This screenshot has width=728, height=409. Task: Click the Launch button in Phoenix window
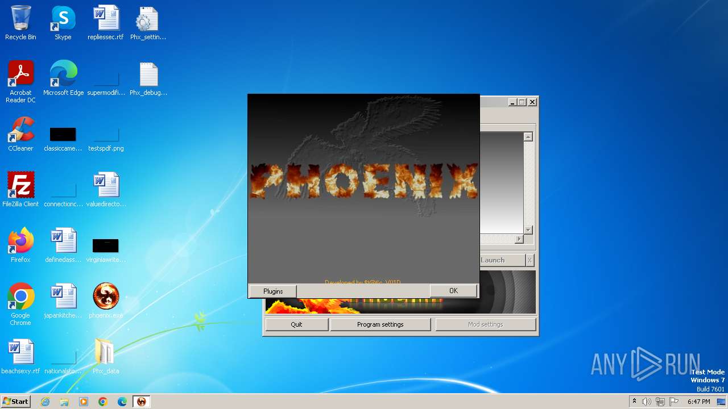tap(502, 260)
